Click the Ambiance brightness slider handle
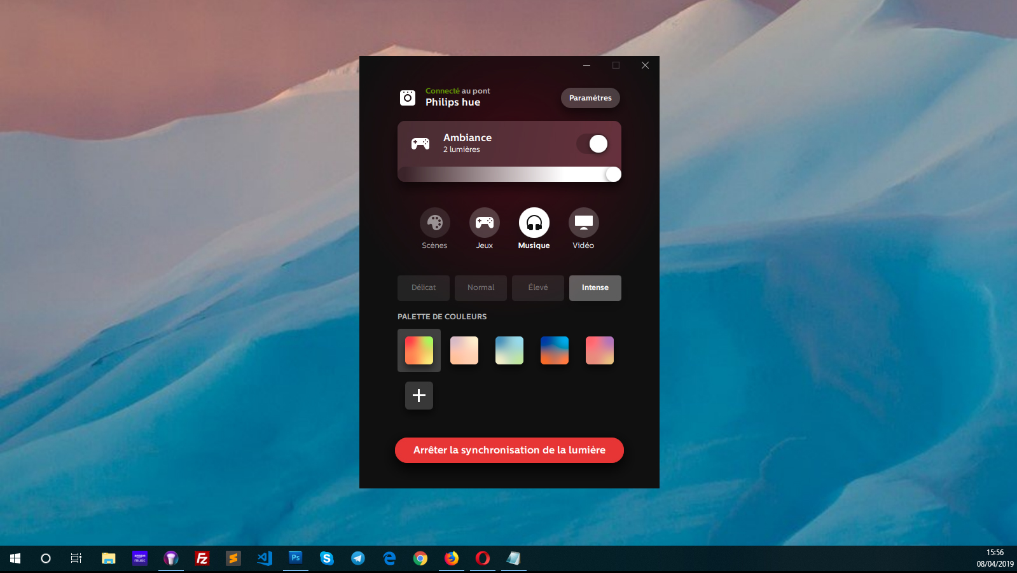This screenshot has width=1017, height=573. point(613,174)
